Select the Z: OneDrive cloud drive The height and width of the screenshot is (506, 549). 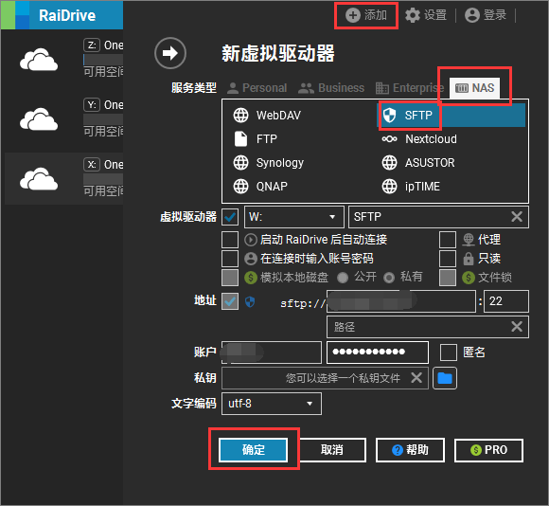(x=64, y=59)
